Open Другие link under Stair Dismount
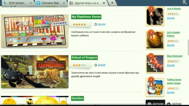Image resolution: width=189 pixels, height=106 pixels. (171, 65)
